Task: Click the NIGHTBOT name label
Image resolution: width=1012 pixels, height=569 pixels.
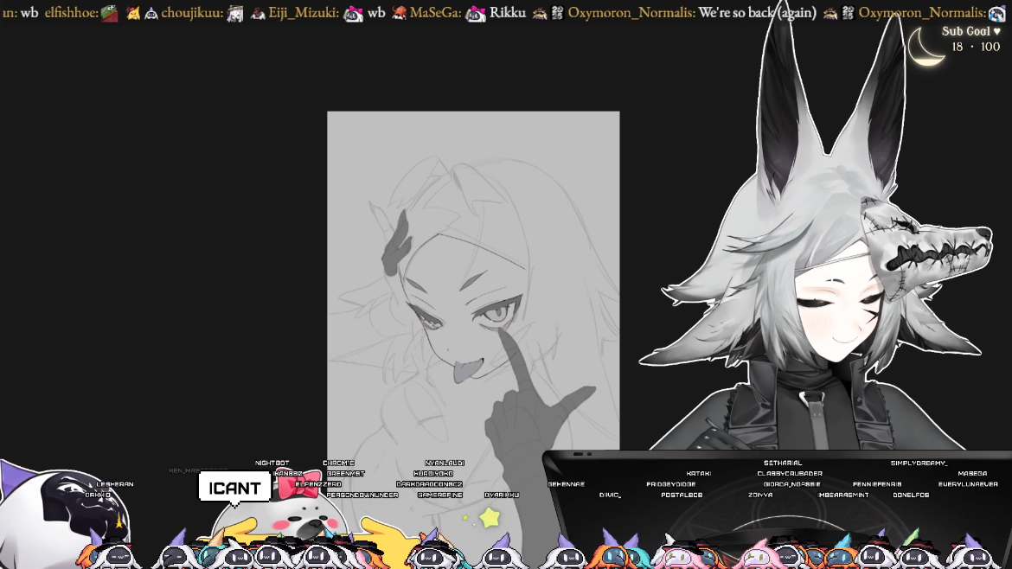Action: 272,464
